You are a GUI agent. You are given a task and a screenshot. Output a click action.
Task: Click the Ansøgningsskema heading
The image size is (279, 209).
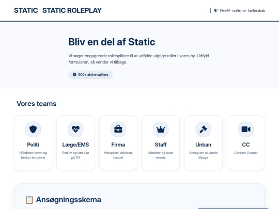[x=69, y=200]
